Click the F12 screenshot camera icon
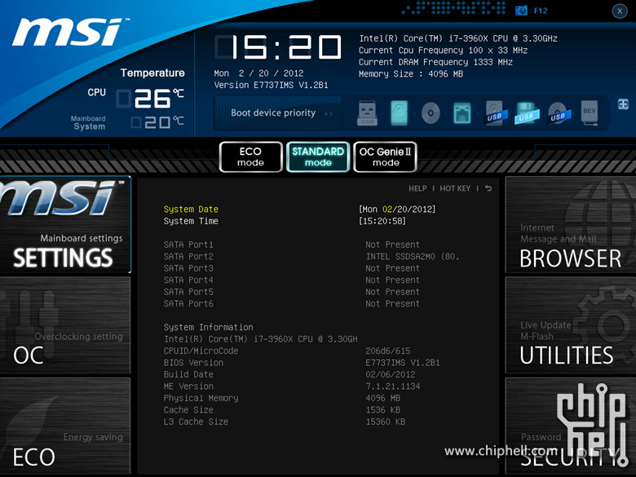Screen dimensions: 636x477 pos(521,11)
